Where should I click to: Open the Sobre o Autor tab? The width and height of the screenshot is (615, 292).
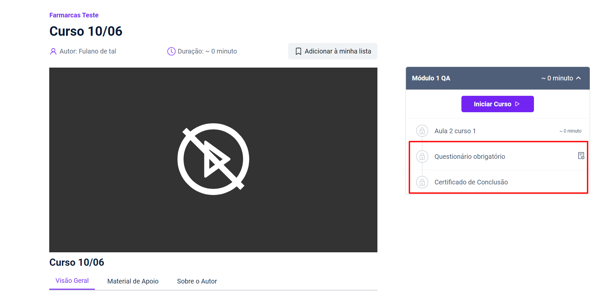197,281
